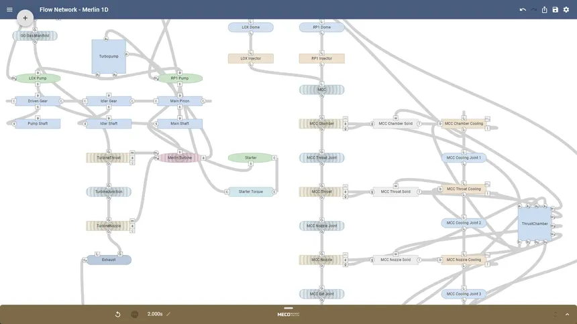The image size is (577, 324).
Task: Select the MCC Nozzle node
Action: [321, 260]
